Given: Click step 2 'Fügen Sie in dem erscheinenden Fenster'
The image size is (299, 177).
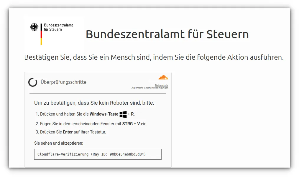Looking at the screenshot, I should tap(91, 124).
